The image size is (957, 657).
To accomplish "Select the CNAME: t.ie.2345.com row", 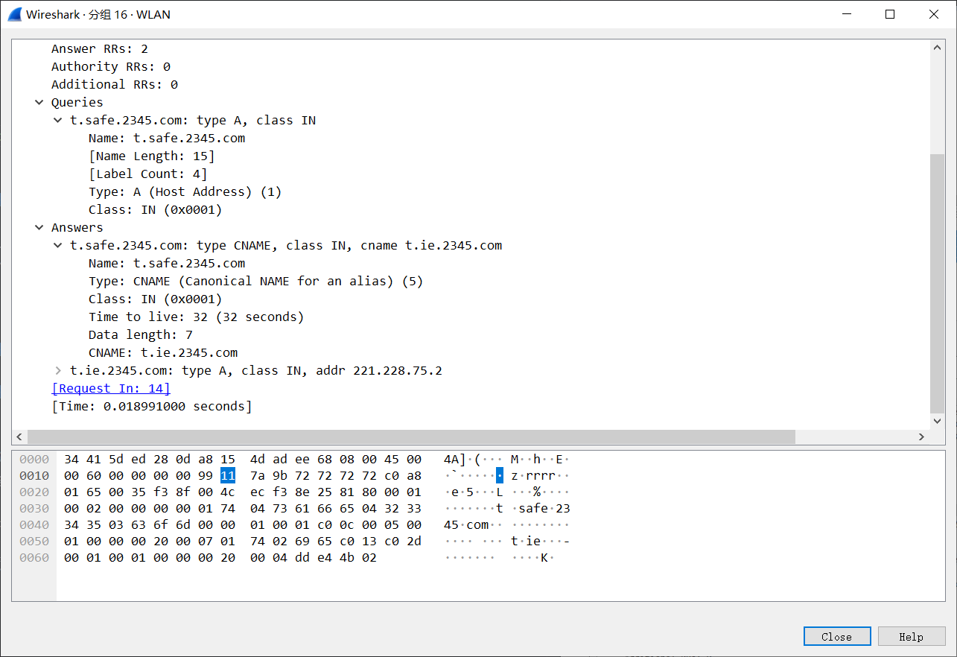I will point(163,353).
